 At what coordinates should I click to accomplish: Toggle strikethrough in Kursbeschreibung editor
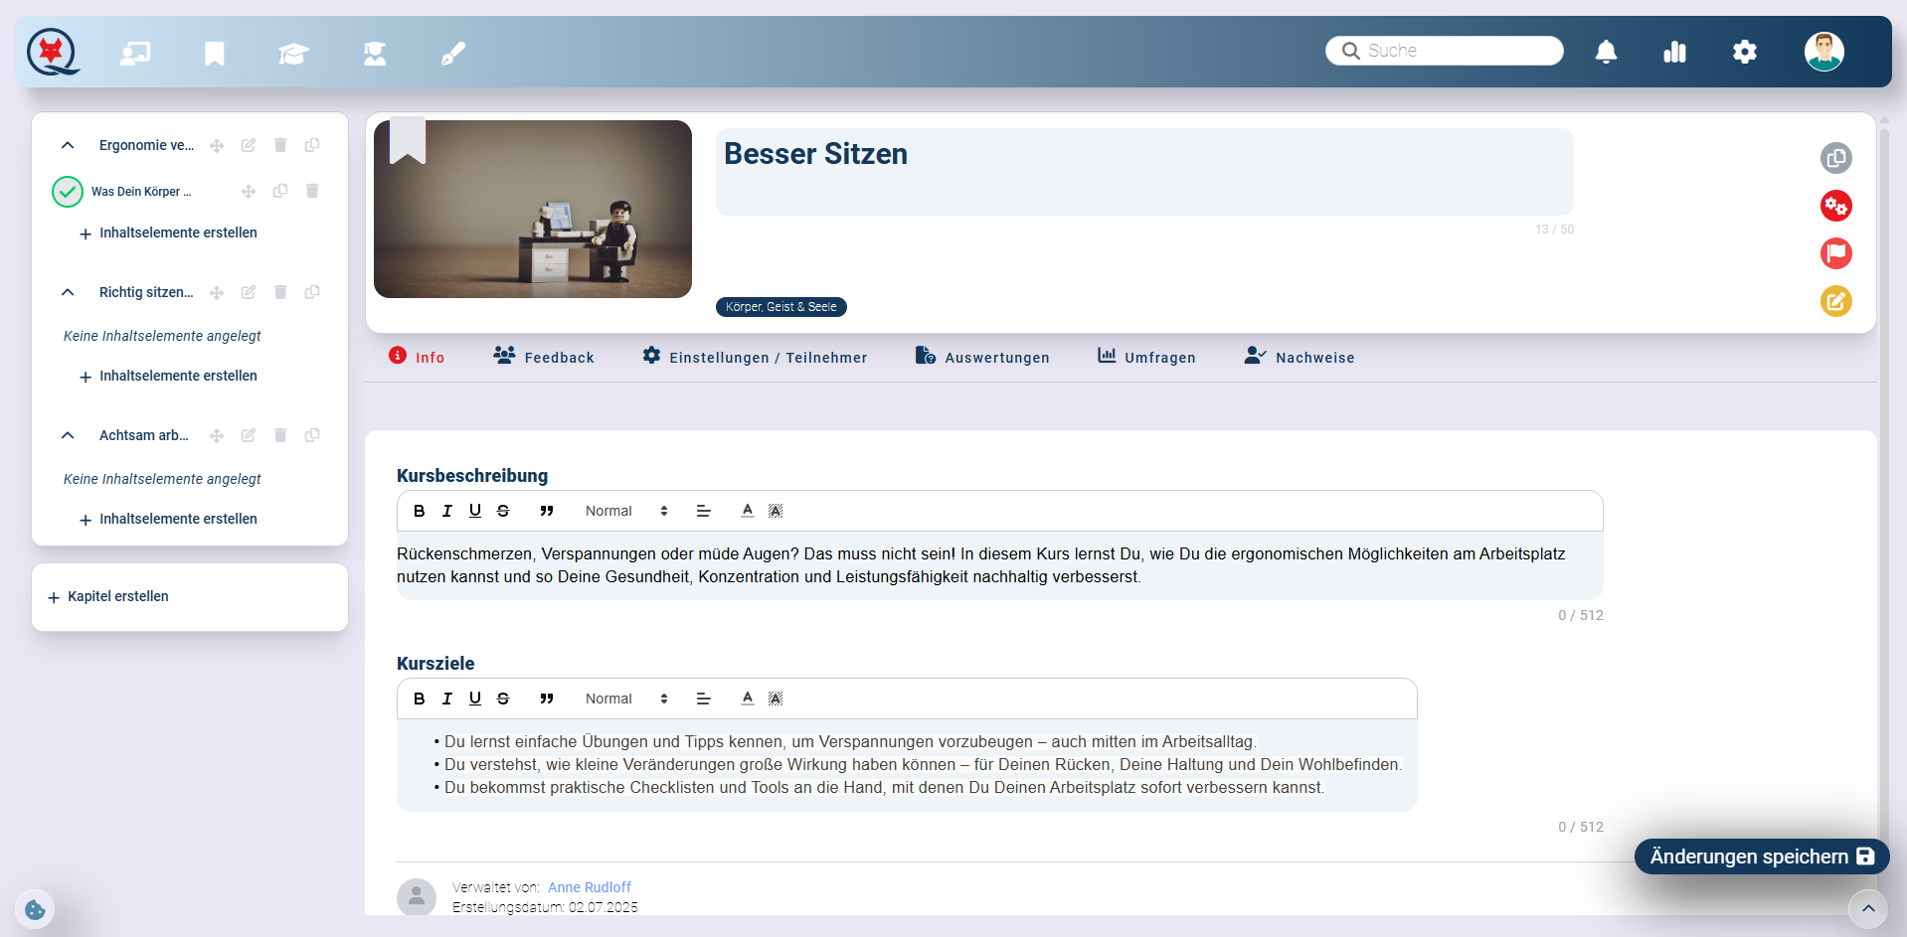(x=503, y=511)
